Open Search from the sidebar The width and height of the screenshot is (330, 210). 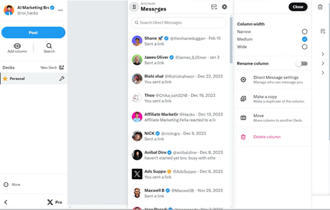pyautogui.click(x=49, y=48)
